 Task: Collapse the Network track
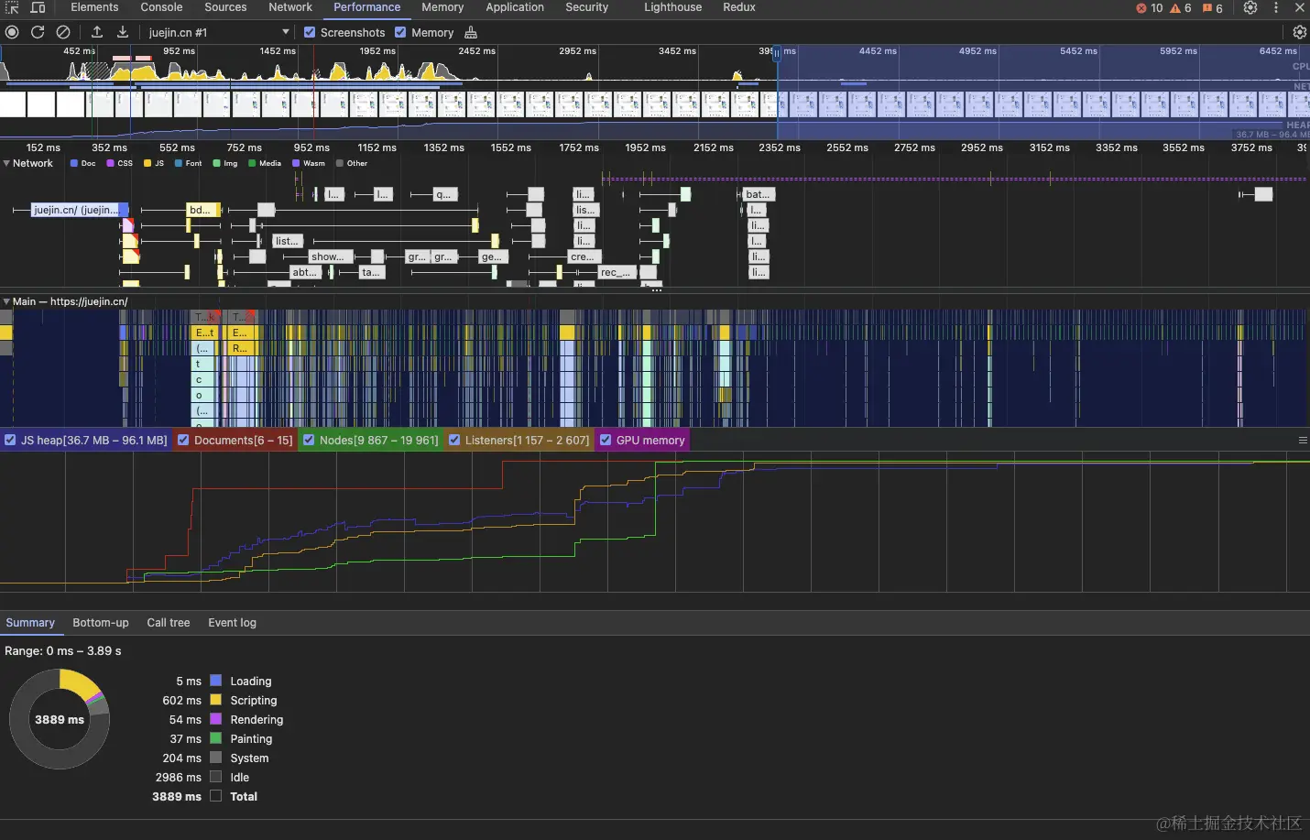pos(6,163)
